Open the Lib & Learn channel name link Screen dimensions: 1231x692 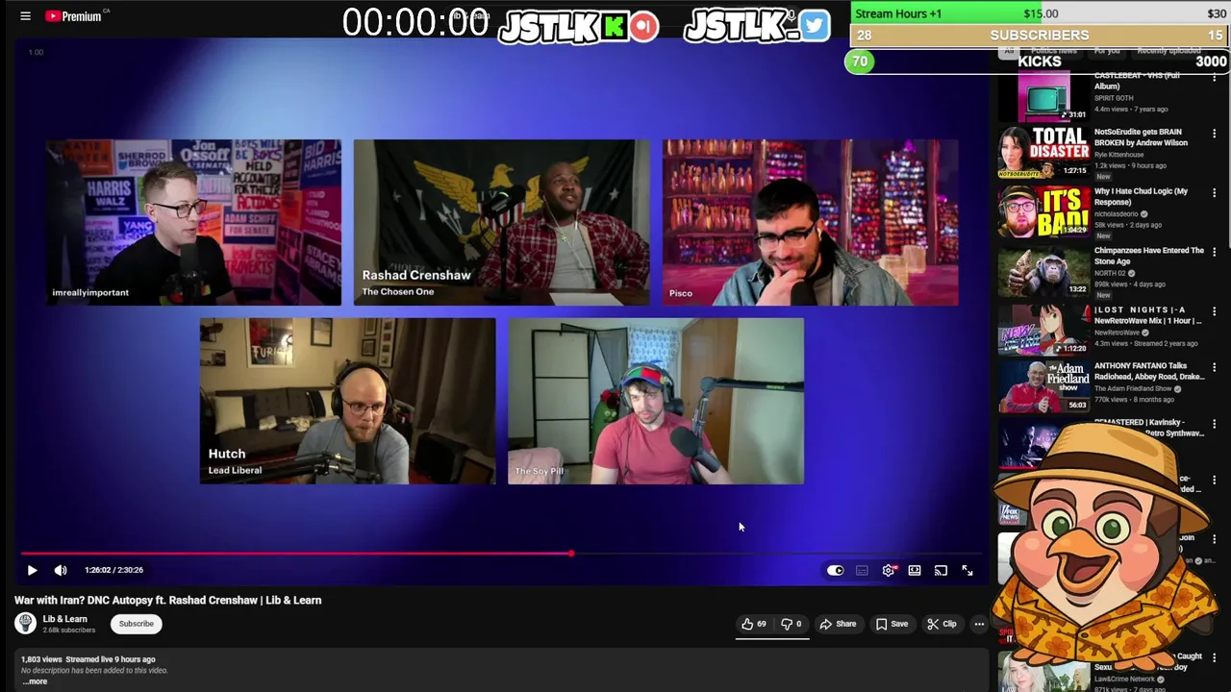tap(64, 619)
